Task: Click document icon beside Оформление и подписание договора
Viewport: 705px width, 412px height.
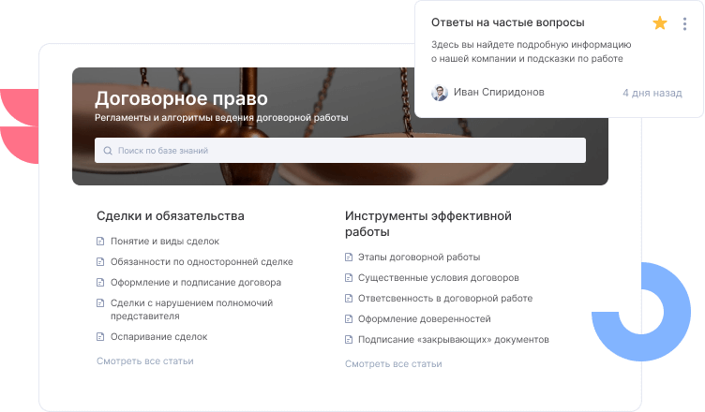Action: [x=100, y=282]
